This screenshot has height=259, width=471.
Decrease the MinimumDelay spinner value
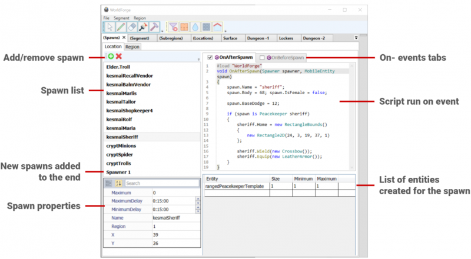[x=197, y=211]
